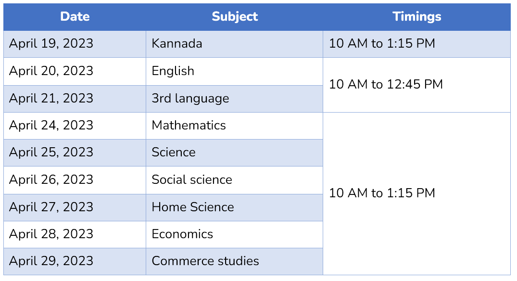Image resolution: width=517 pixels, height=281 pixels.
Task: Click the 10 AM to 12:45 PM cell
Action: [417, 85]
